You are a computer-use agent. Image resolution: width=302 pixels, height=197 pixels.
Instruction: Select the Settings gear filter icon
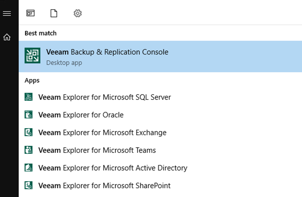tap(78, 13)
